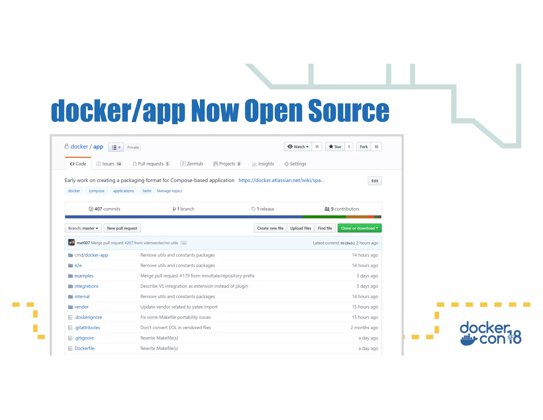Image resolution: width=543 pixels, height=420 pixels.
Task: Star the docker/app repository
Action: [x=335, y=147]
